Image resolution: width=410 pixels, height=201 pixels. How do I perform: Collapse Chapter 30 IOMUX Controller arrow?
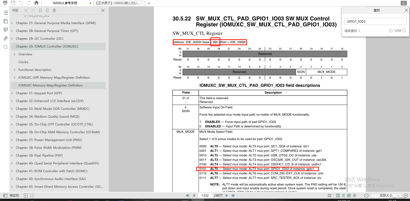click(x=12, y=46)
